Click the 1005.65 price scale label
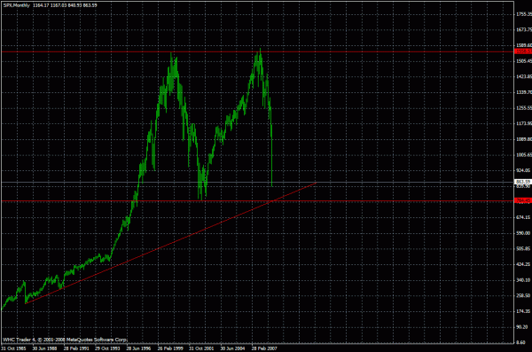This screenshot has width=532, height=352. (523, 155)
